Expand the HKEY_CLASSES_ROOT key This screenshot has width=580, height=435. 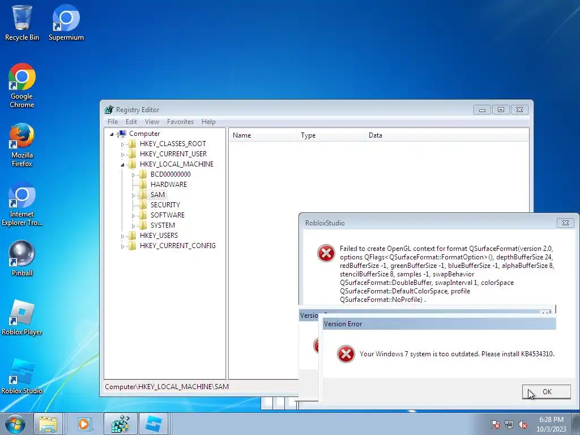point(122,144)
